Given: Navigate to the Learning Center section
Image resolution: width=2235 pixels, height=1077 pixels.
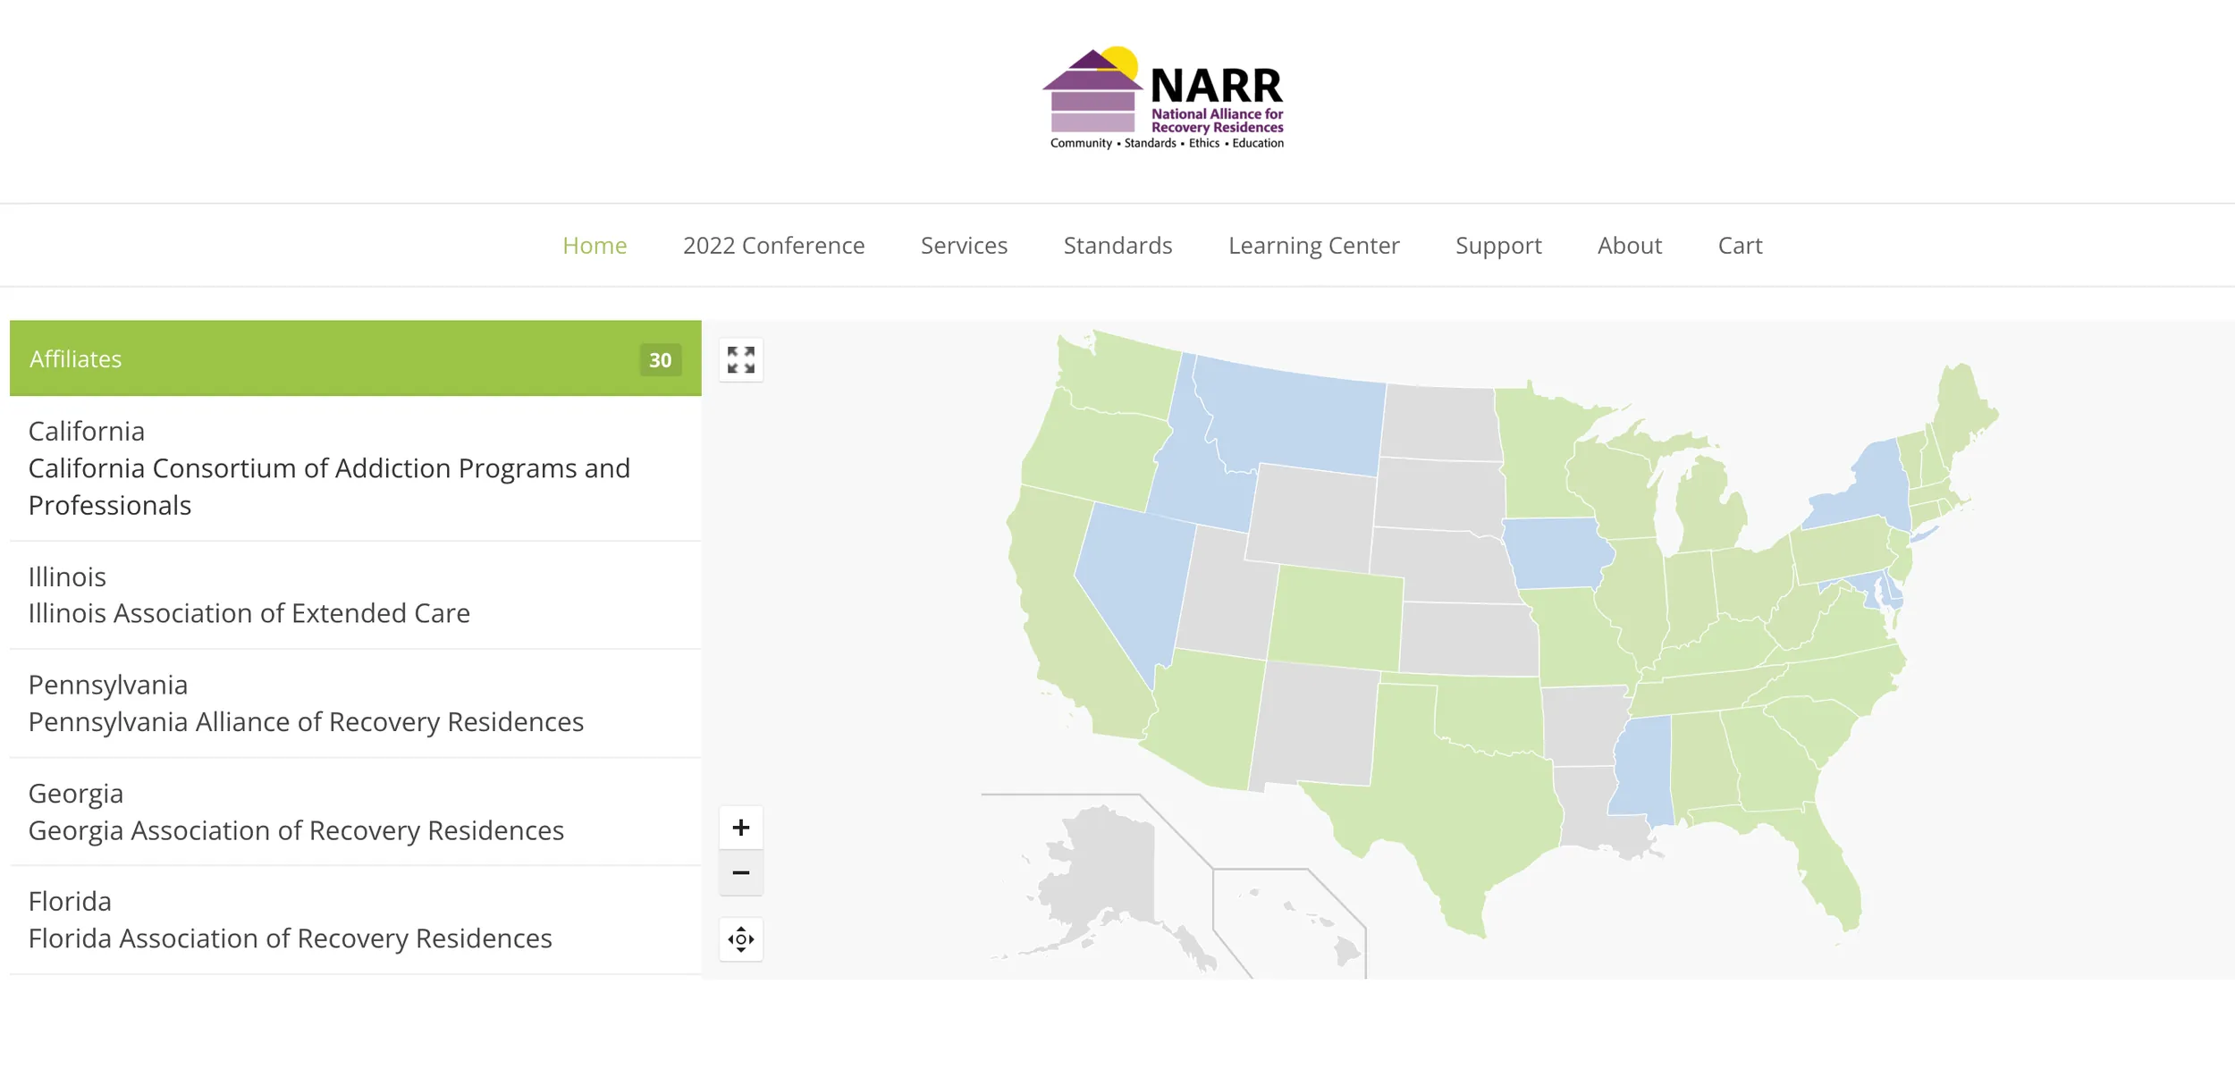Looking at the screenshot, I should coord(1313,245).
